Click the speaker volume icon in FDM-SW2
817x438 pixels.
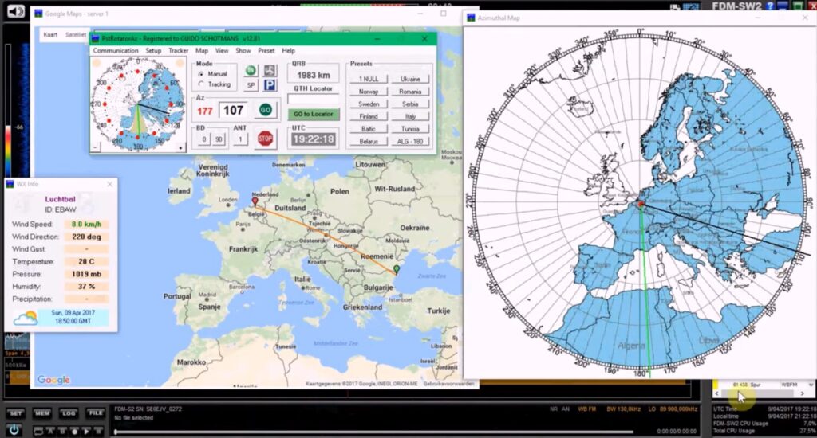(x=16, y=11)
